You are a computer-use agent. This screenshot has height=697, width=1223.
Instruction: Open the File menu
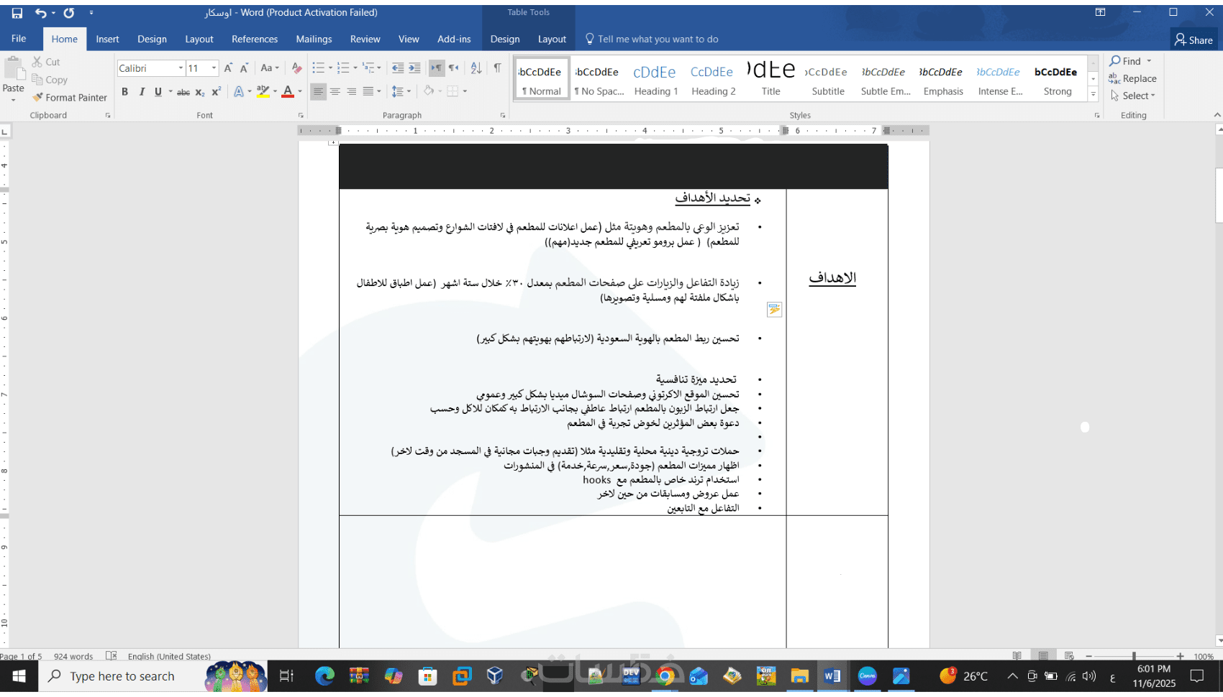pyautogui.click(x=19, y=39)
